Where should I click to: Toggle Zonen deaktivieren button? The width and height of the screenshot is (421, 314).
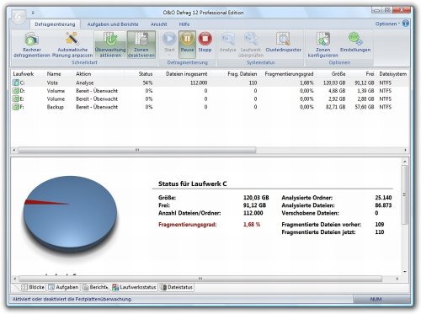[x=141, y=45]
